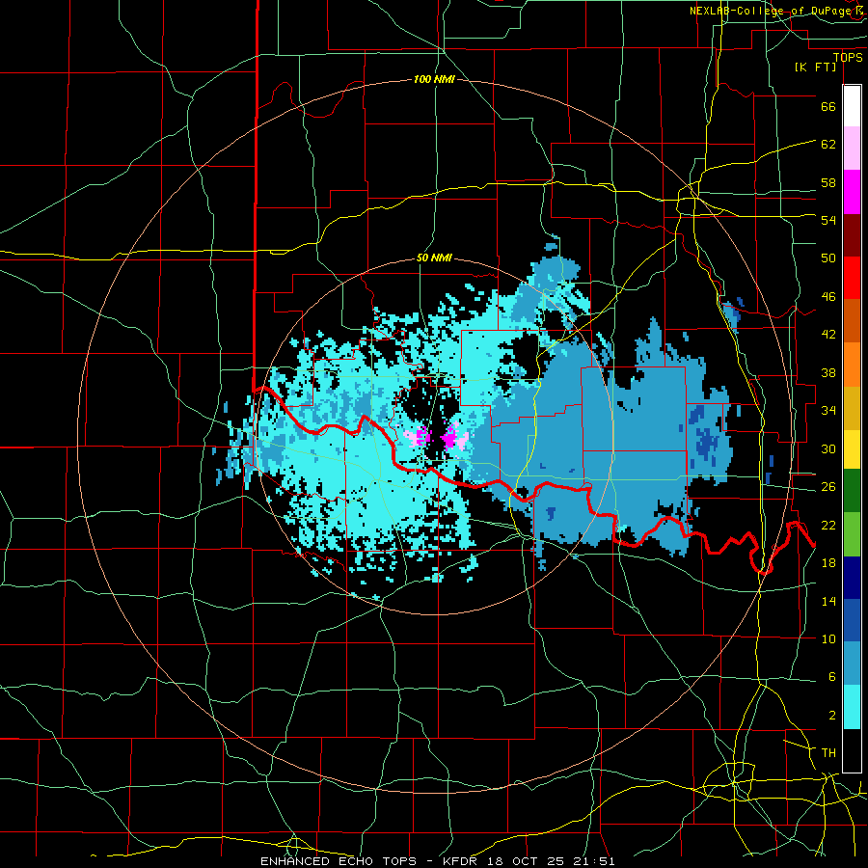Click the 30 scale value
This screenshot has width=868, height=868.
[828, 448]
